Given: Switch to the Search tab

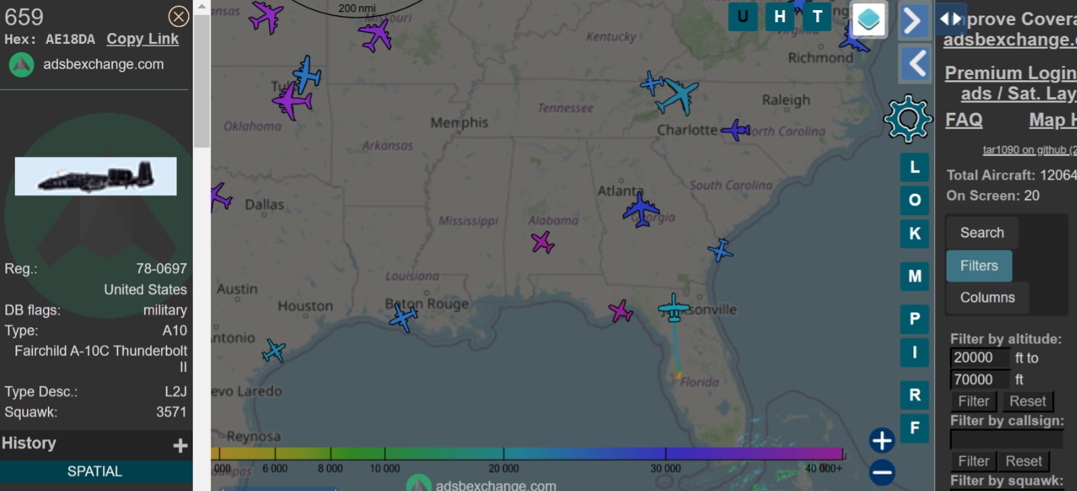Looking at the screenshot, I should pyautogui.click(x=982, y=233).
